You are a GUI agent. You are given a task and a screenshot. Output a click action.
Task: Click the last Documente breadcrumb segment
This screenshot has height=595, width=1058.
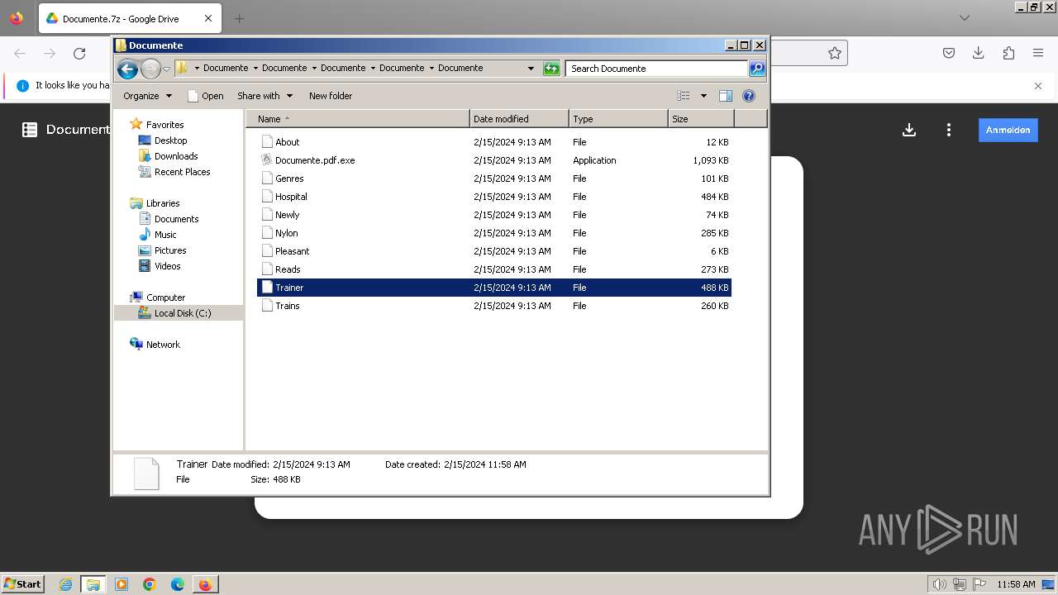click(460, 68)
